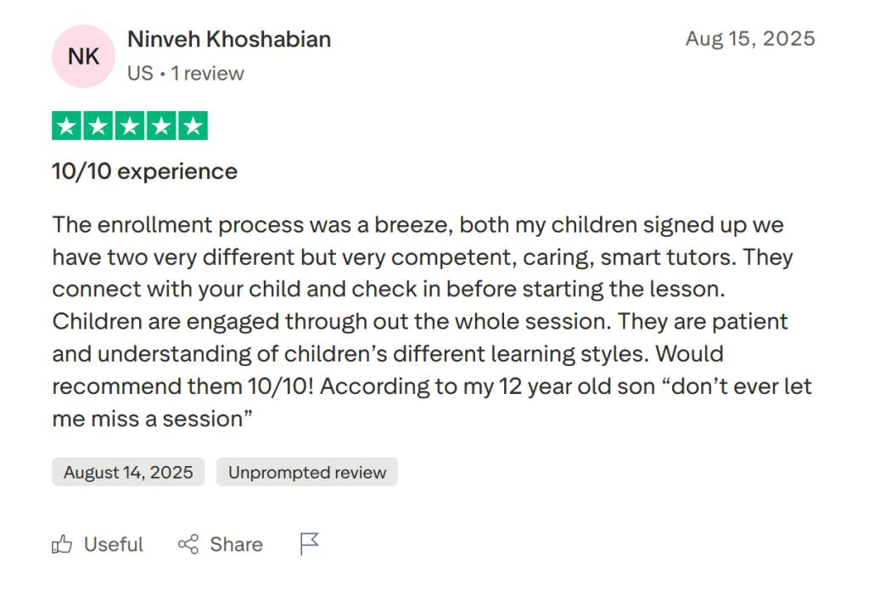The height and width of the screenshot is (601, 869).
Task: Click the fifth green star in the rating
Action: click(193, 125)
